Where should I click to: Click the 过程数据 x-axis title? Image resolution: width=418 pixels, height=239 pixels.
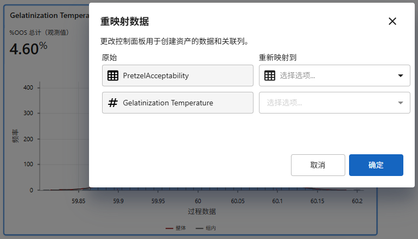[202, 211]
